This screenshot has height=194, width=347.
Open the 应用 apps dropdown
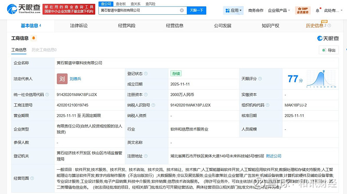233,10
